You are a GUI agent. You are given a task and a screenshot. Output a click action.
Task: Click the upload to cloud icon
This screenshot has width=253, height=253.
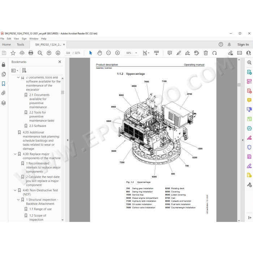pos(22,53)
